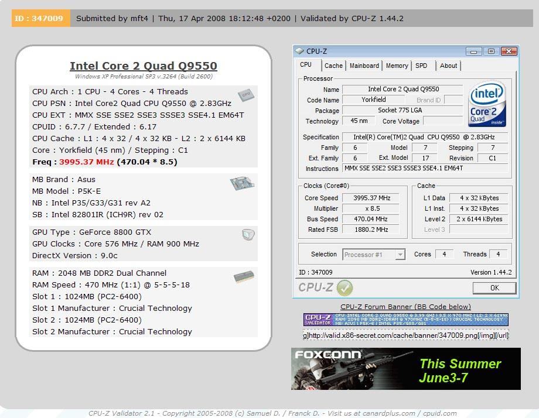Click 'Slot 1 Manufacturer : Crucial Technology' line
The image size is (539, 418).
[112, 308]
